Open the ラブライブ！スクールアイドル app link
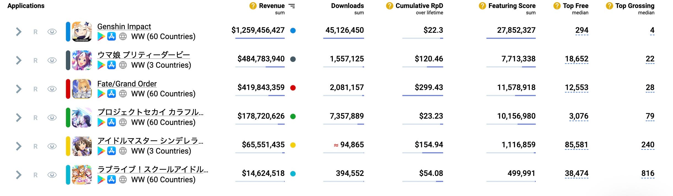 (153, 169)
